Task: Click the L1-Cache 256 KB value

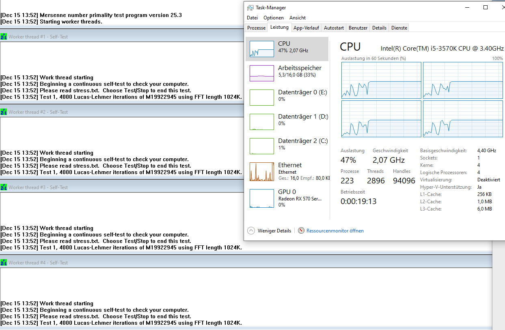Action: click(x=485, y=194)
